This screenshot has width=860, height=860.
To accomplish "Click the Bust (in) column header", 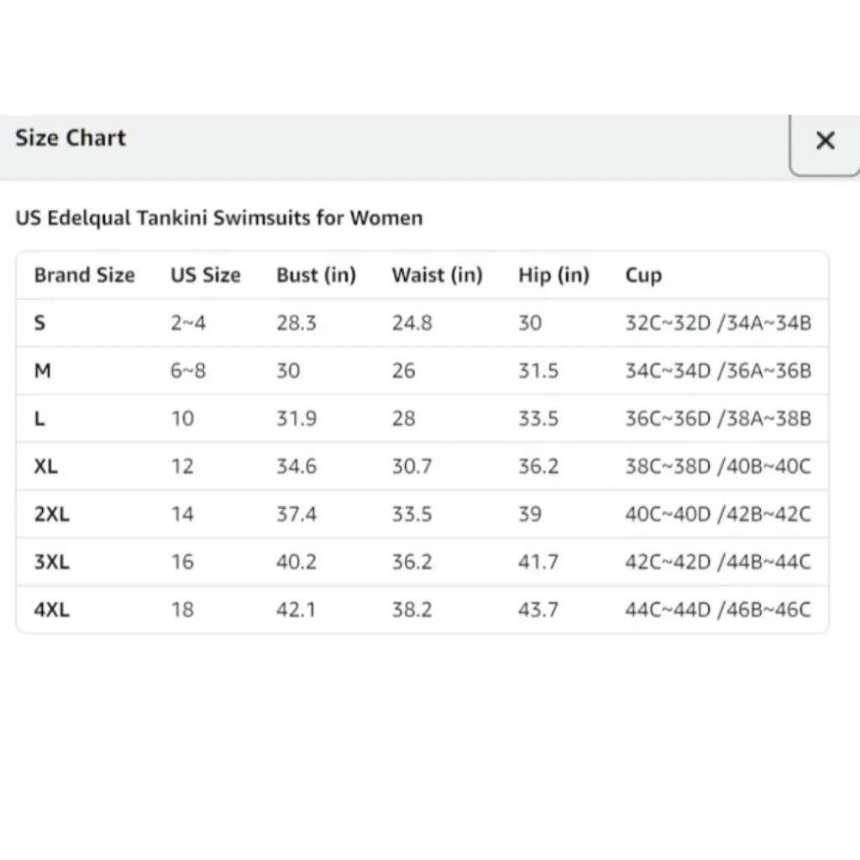I will [316, 275].
